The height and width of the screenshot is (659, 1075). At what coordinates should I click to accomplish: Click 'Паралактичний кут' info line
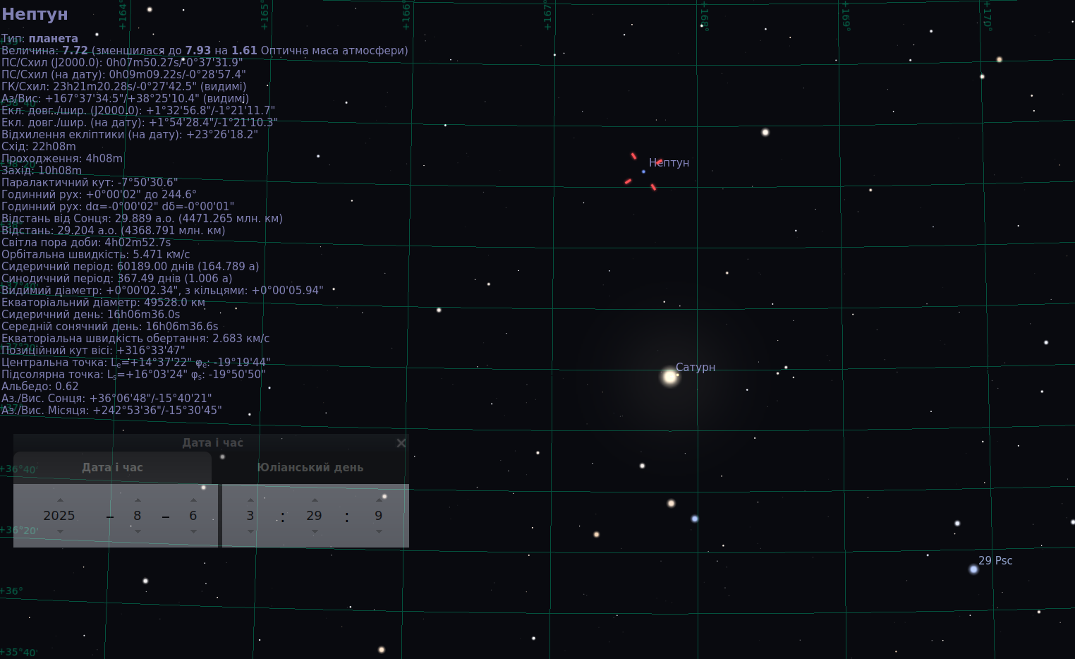90,182
